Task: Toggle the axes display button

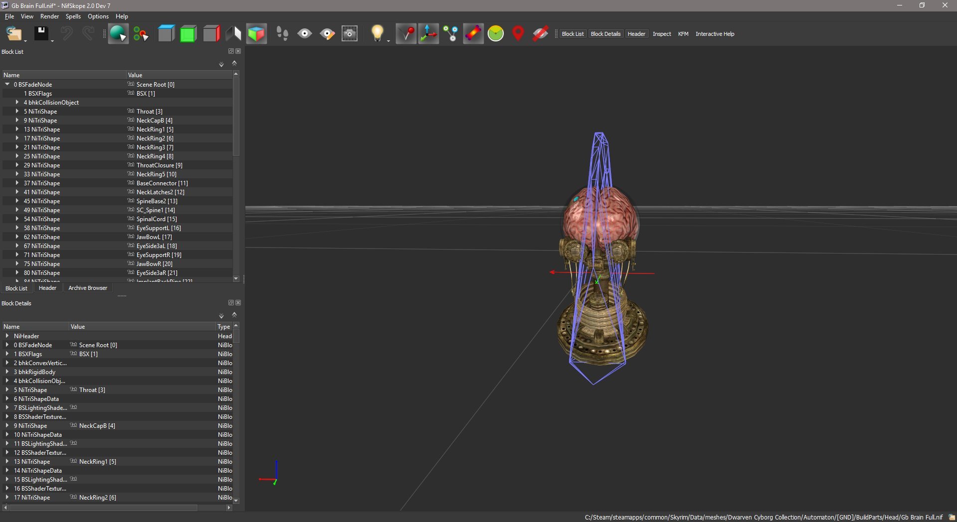Action: point(428,34)
